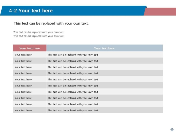Screen dimensions: 176x132
Task: Click the fifth row's description text
Action: (73, 79)
